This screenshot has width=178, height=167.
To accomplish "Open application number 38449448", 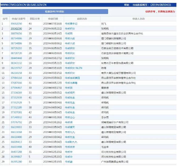I will [16, 58].
